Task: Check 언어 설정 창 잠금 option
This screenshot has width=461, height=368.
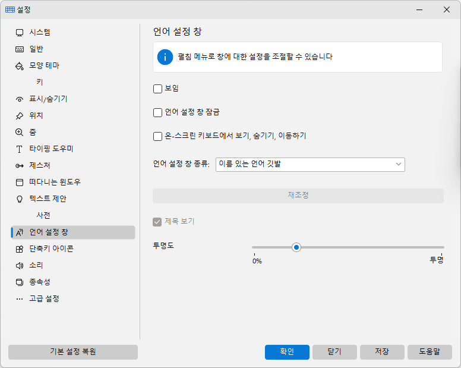Action: click(x=157, y=112)
